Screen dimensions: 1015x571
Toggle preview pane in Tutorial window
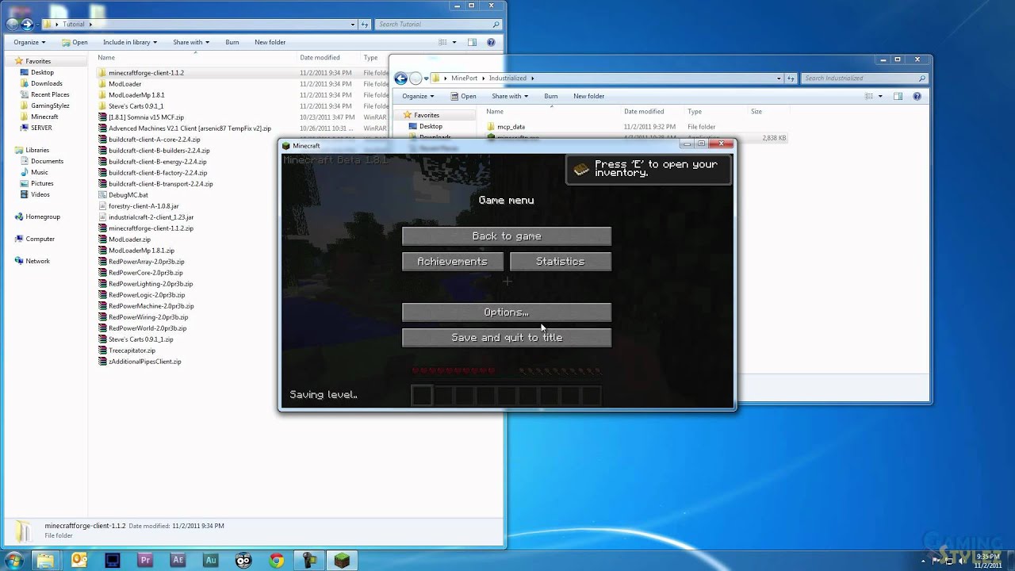(472, 42)
